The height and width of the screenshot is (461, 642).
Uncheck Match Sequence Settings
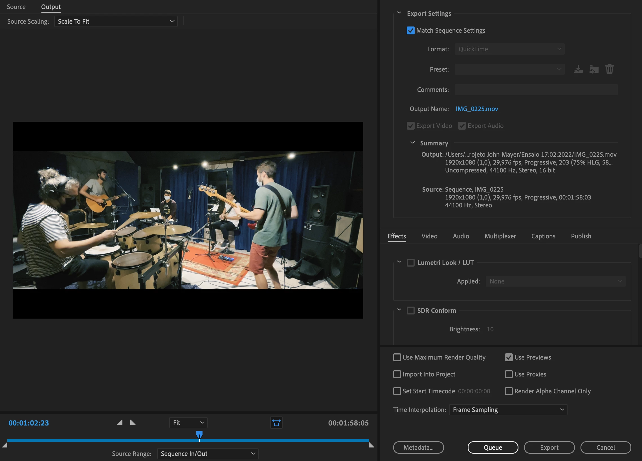[410, 30]
